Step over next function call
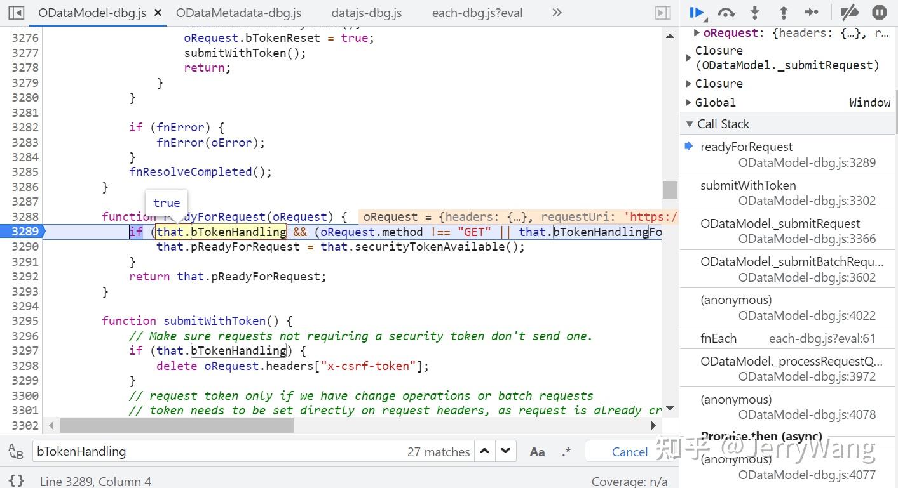 [726, 12]
